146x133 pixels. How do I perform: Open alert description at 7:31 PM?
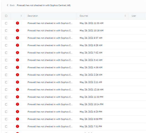coord(50,126)
